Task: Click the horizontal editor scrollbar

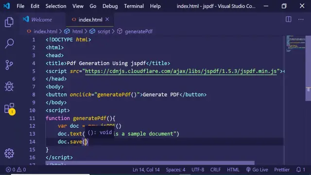Action: 150,163
